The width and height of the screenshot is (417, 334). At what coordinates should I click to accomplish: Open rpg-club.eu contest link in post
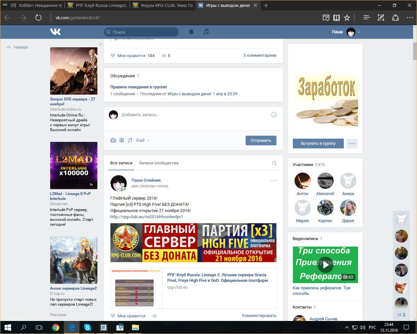point(147,217)
